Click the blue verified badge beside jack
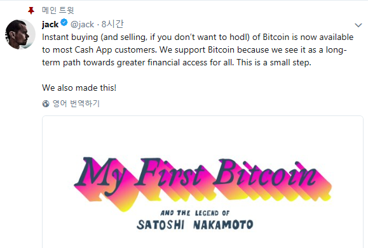Screen dimensions: 368x248 pos(64,23)
